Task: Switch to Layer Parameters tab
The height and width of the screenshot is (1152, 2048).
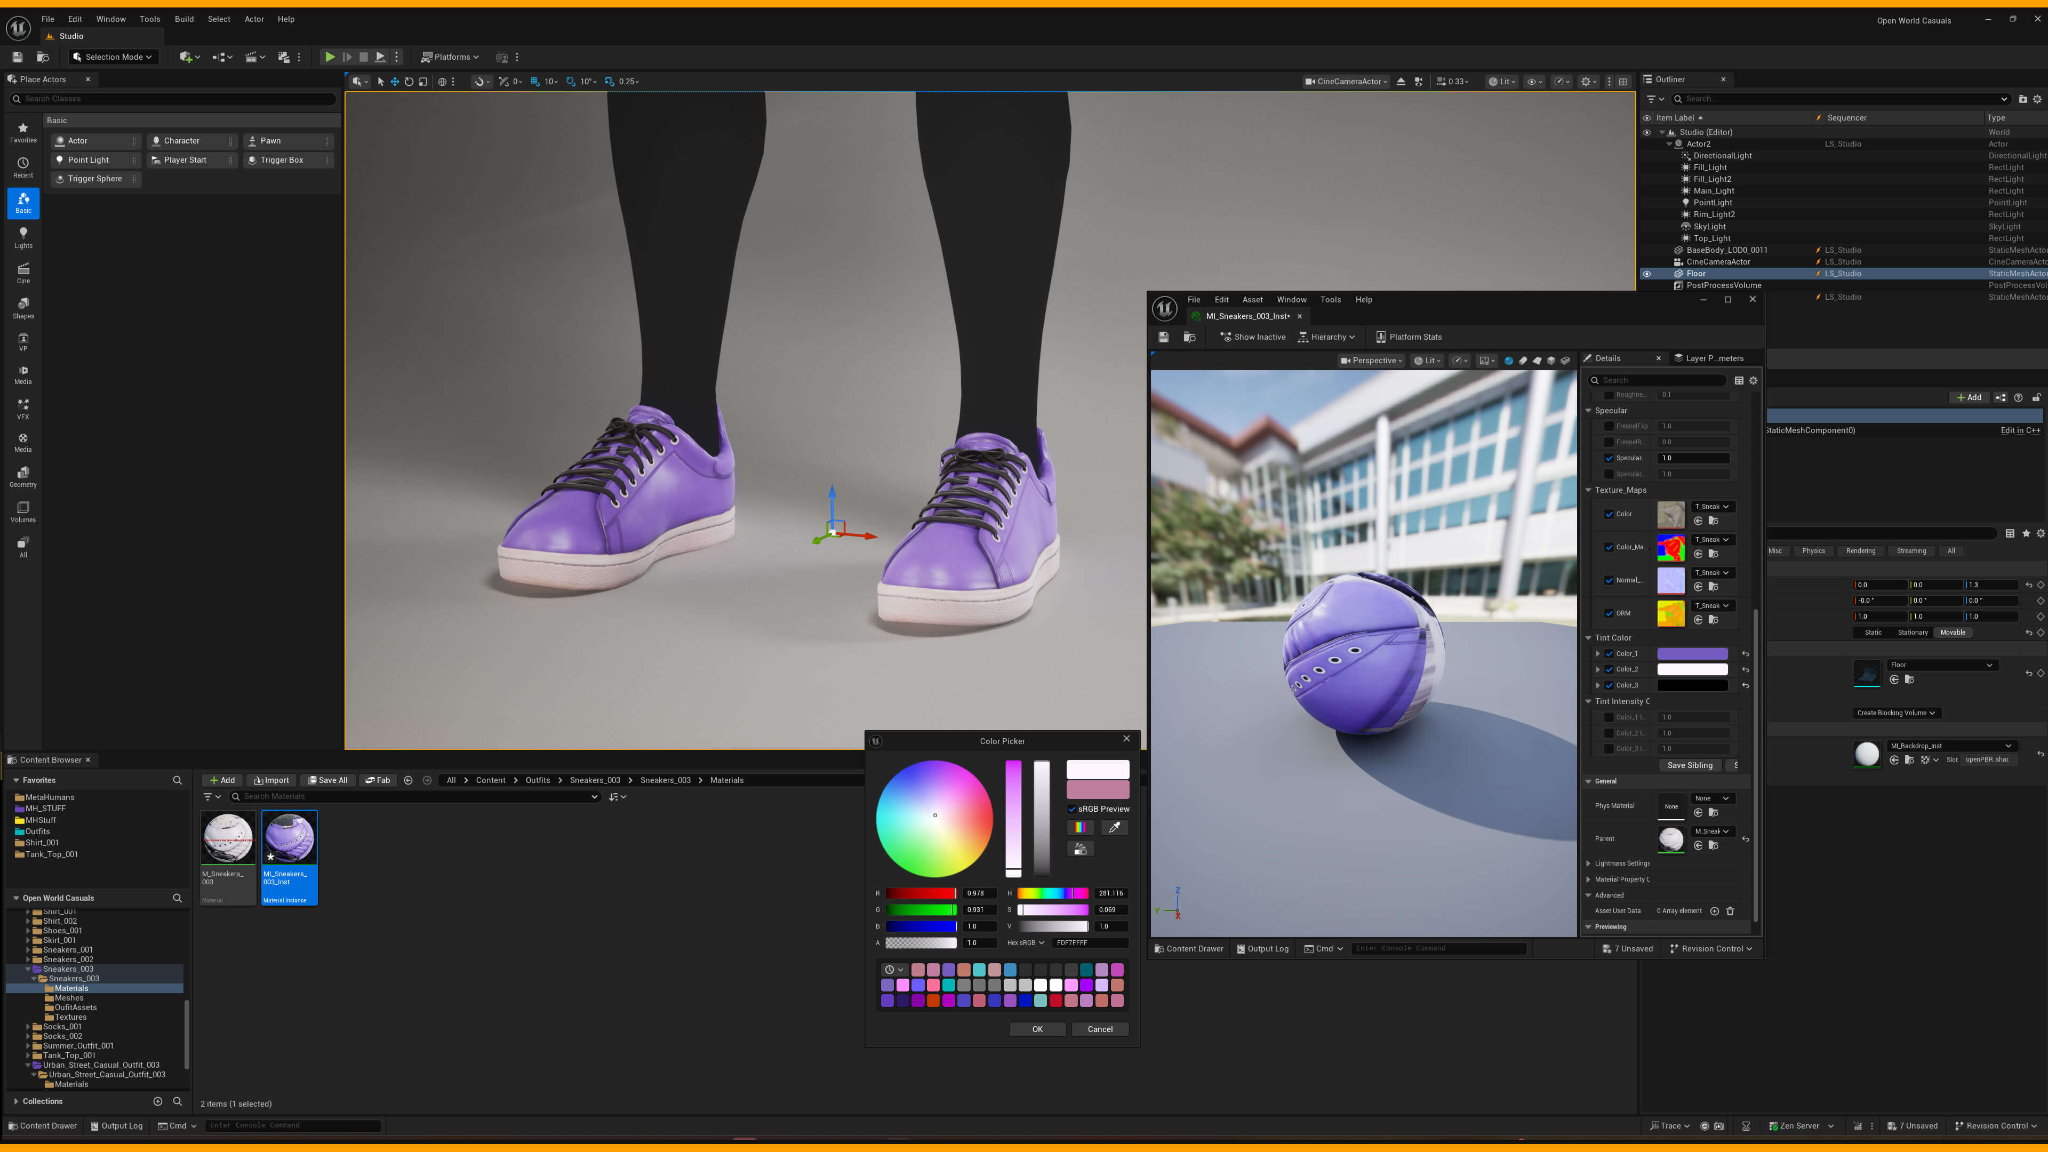Action: coord(1709,358)
